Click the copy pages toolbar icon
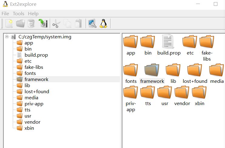Image resolution: width=225 pixels, height=148 pixels. coord(67,23)
